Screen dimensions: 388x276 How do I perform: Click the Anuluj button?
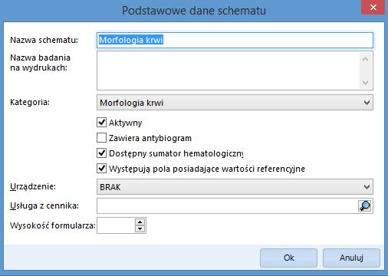coord(351,258)
